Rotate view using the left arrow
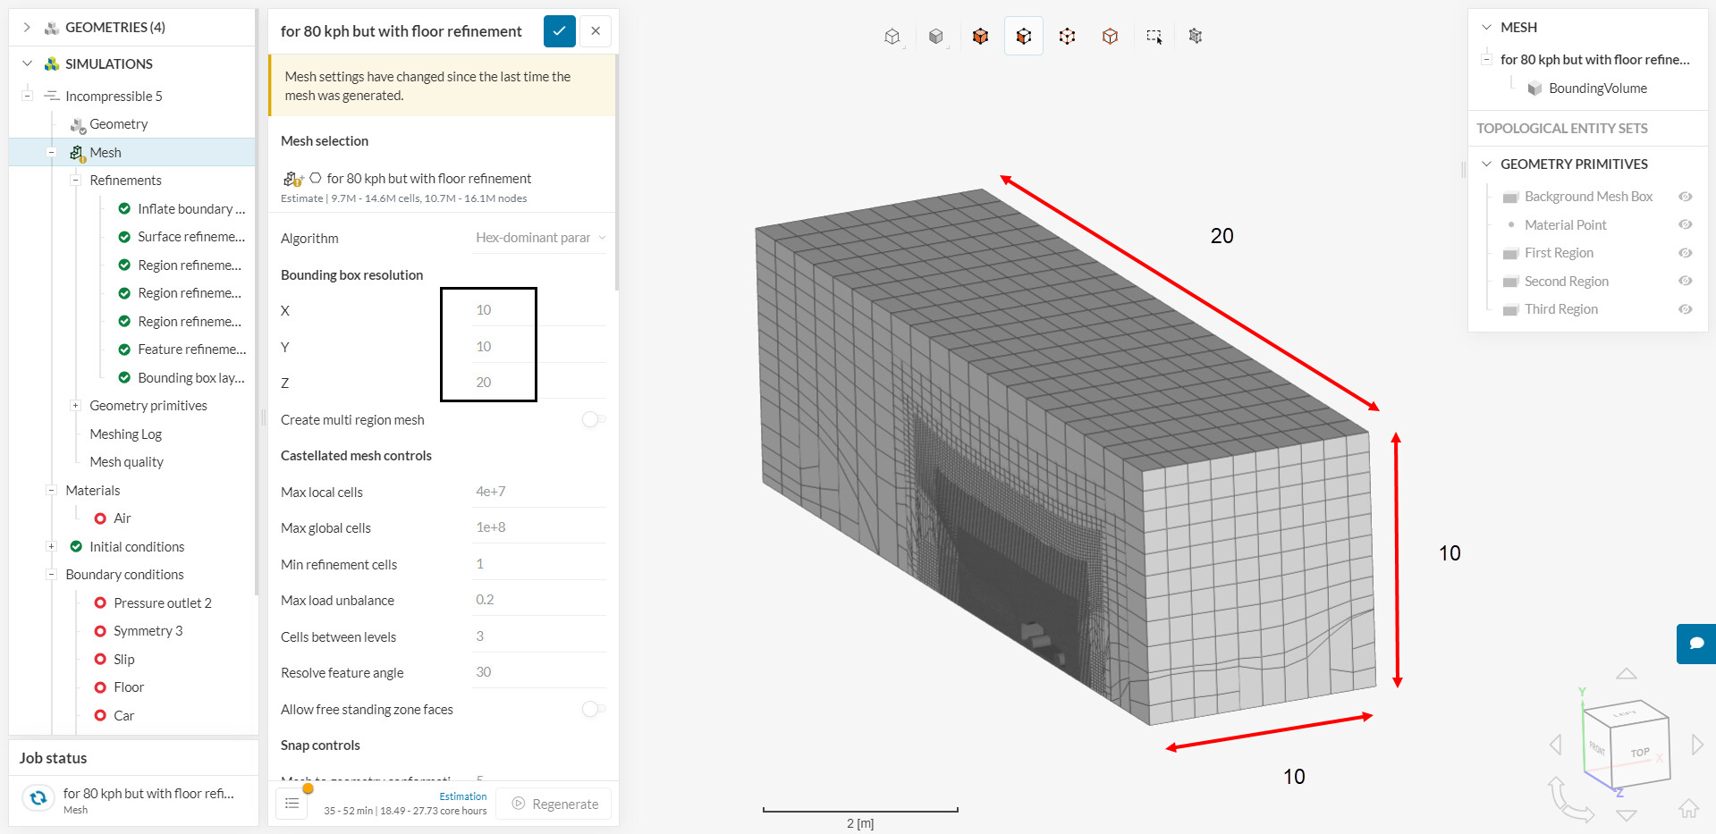Viewport: 1716px width, 834px height. [1556, 745]
